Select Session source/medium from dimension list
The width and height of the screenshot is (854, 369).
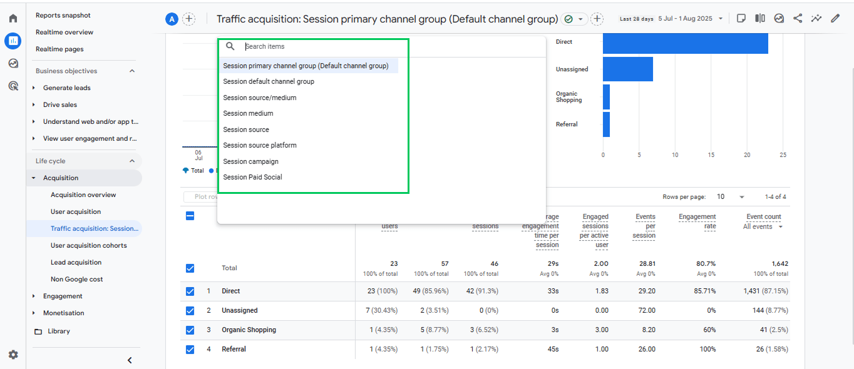click(260, 98)
